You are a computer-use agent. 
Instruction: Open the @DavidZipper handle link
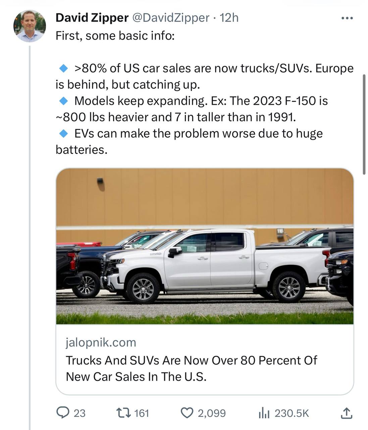171,18
